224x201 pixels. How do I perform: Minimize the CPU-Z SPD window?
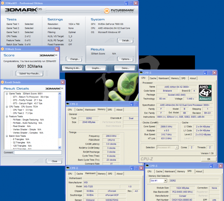coord(211,166)
